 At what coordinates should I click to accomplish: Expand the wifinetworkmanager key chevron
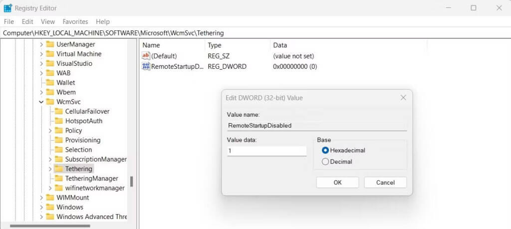pos(50,188)
